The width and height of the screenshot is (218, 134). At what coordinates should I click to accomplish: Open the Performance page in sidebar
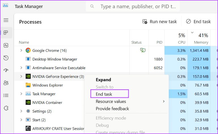tap(6, 45)
